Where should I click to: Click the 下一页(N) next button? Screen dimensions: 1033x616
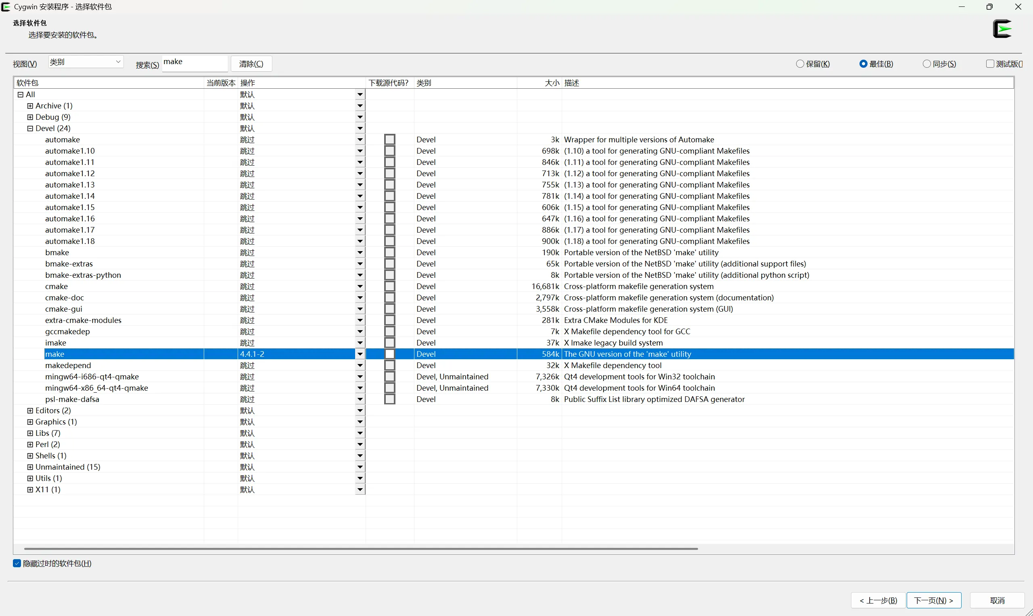coord(933,600)
